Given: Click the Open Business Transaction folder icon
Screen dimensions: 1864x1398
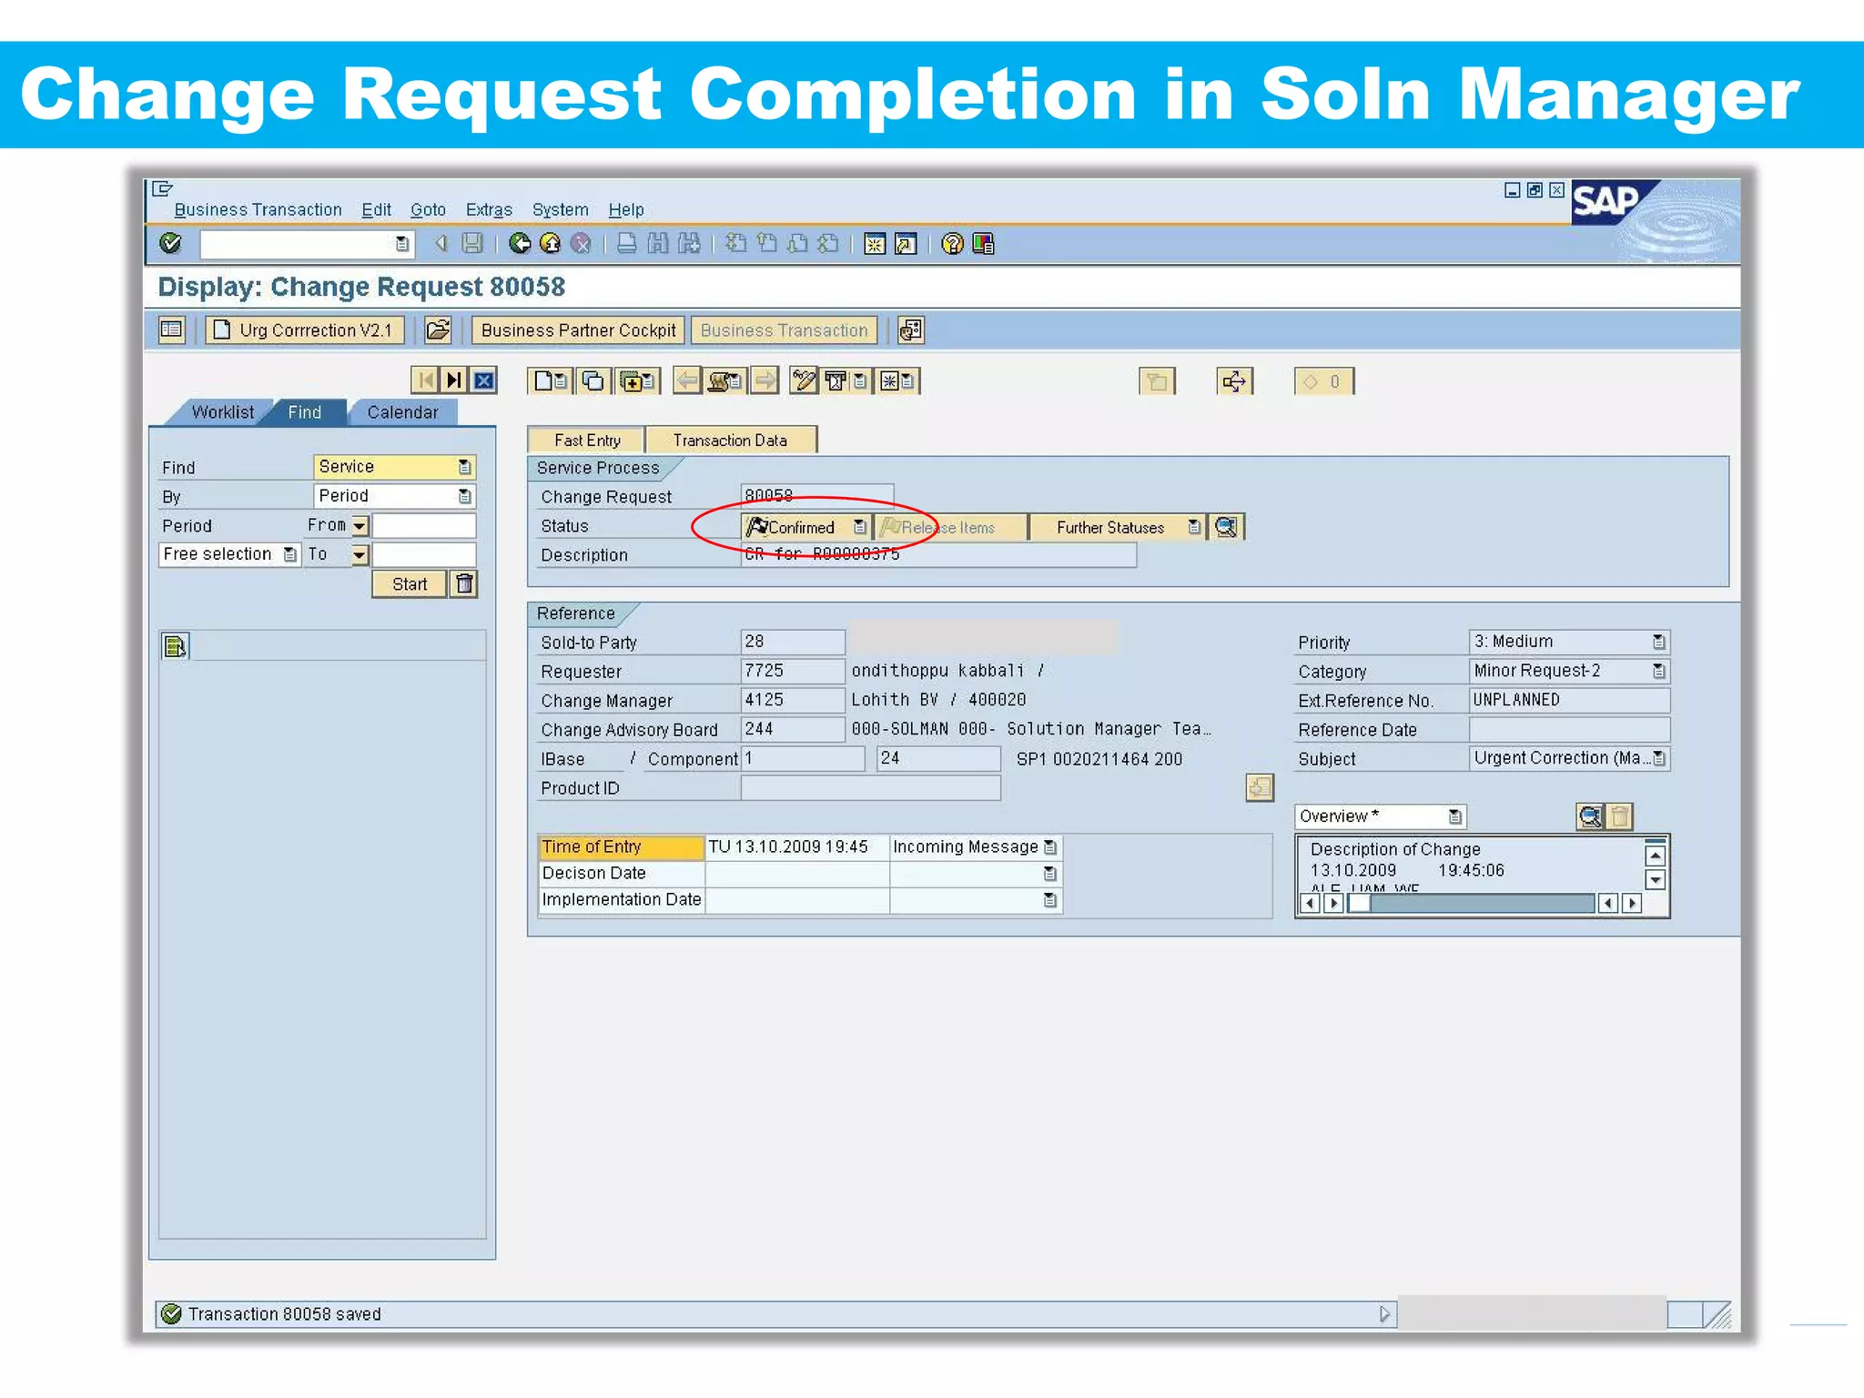Looking at the screenshot, I should click(438, 329).
